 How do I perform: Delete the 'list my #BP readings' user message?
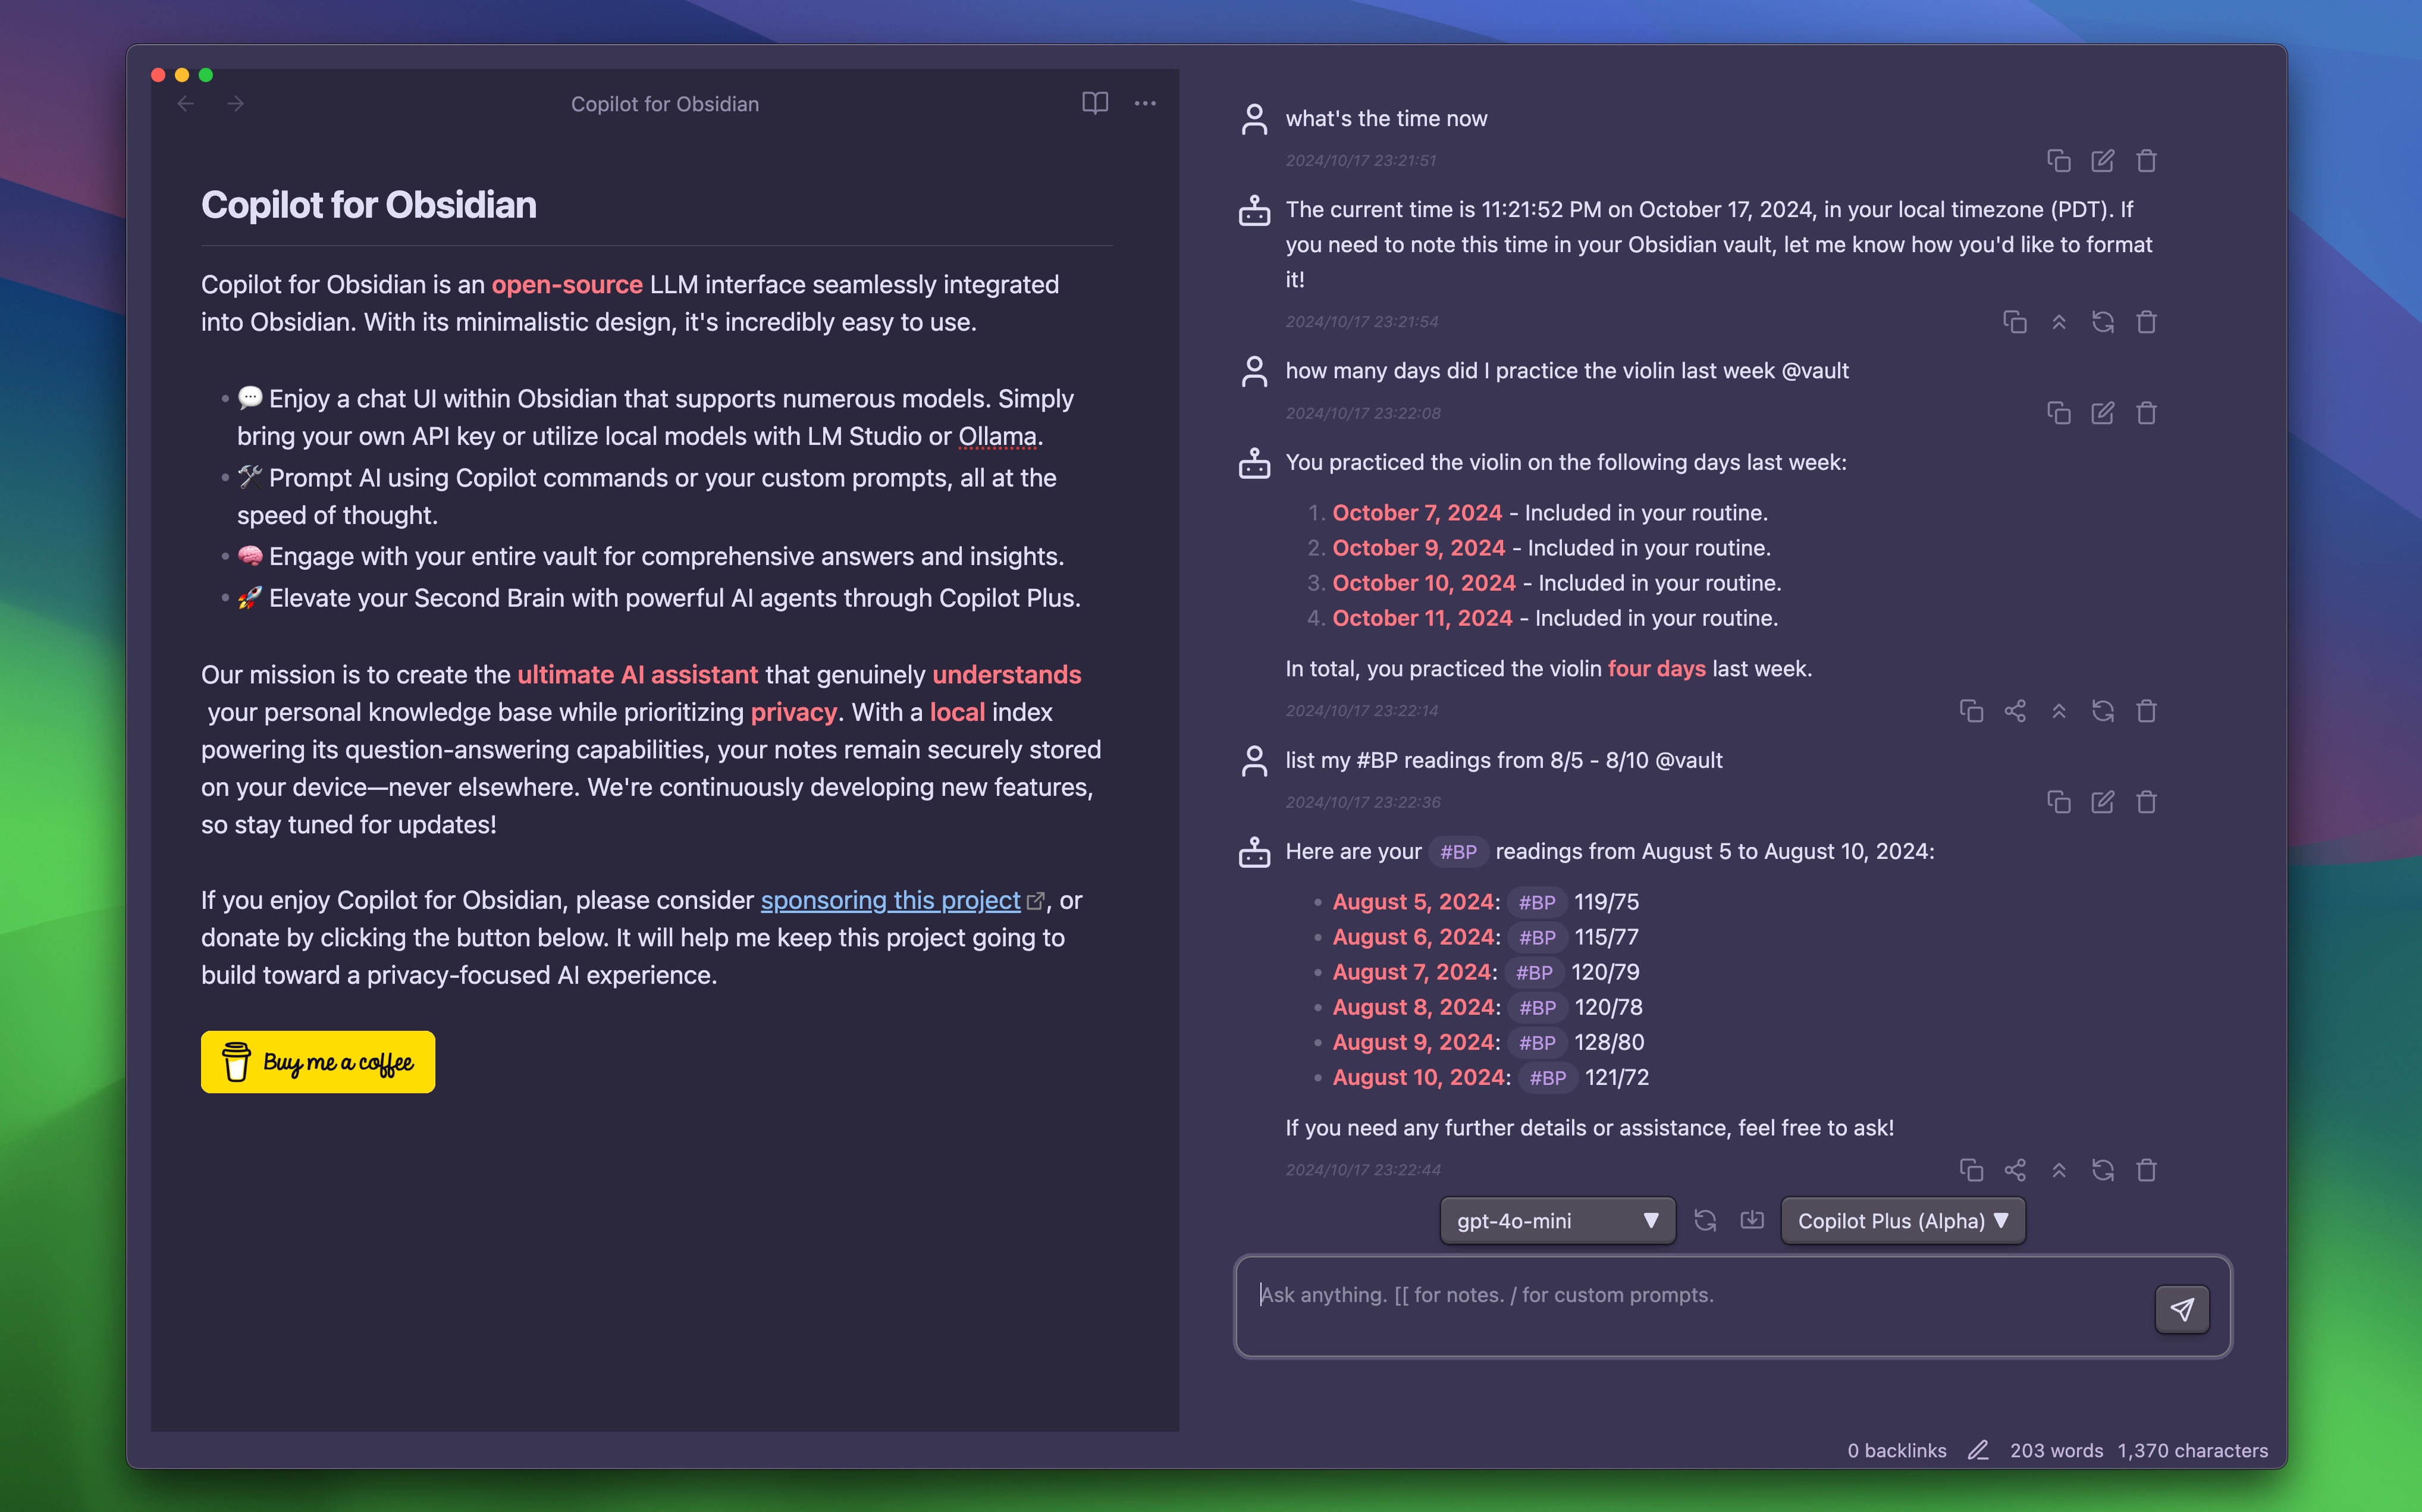pyautogui.click(x=2146, y=802)
